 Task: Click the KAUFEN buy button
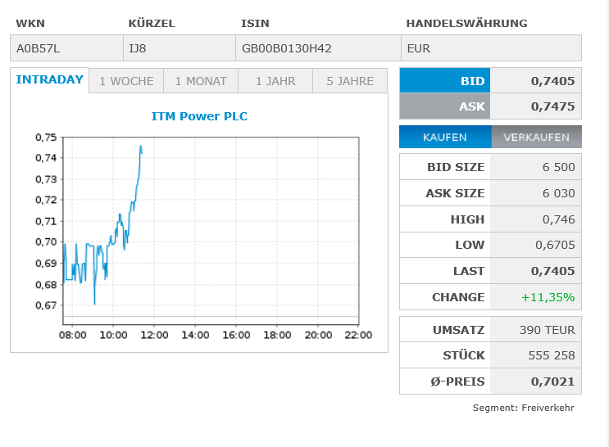tap(445, 137)
